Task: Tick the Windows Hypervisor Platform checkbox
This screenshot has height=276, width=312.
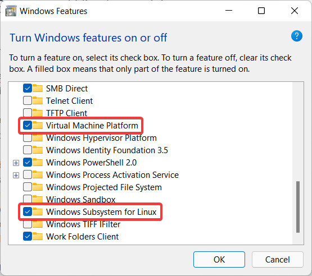Action: point(27,138)
